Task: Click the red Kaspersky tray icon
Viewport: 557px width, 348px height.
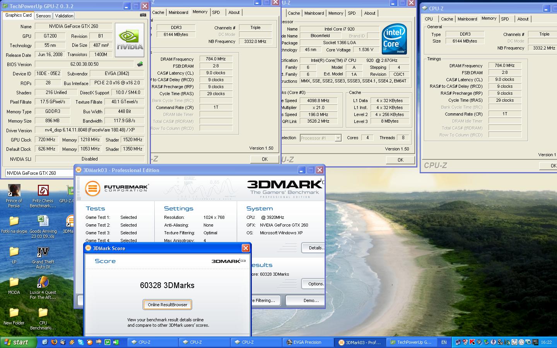Action: point(472,342)
